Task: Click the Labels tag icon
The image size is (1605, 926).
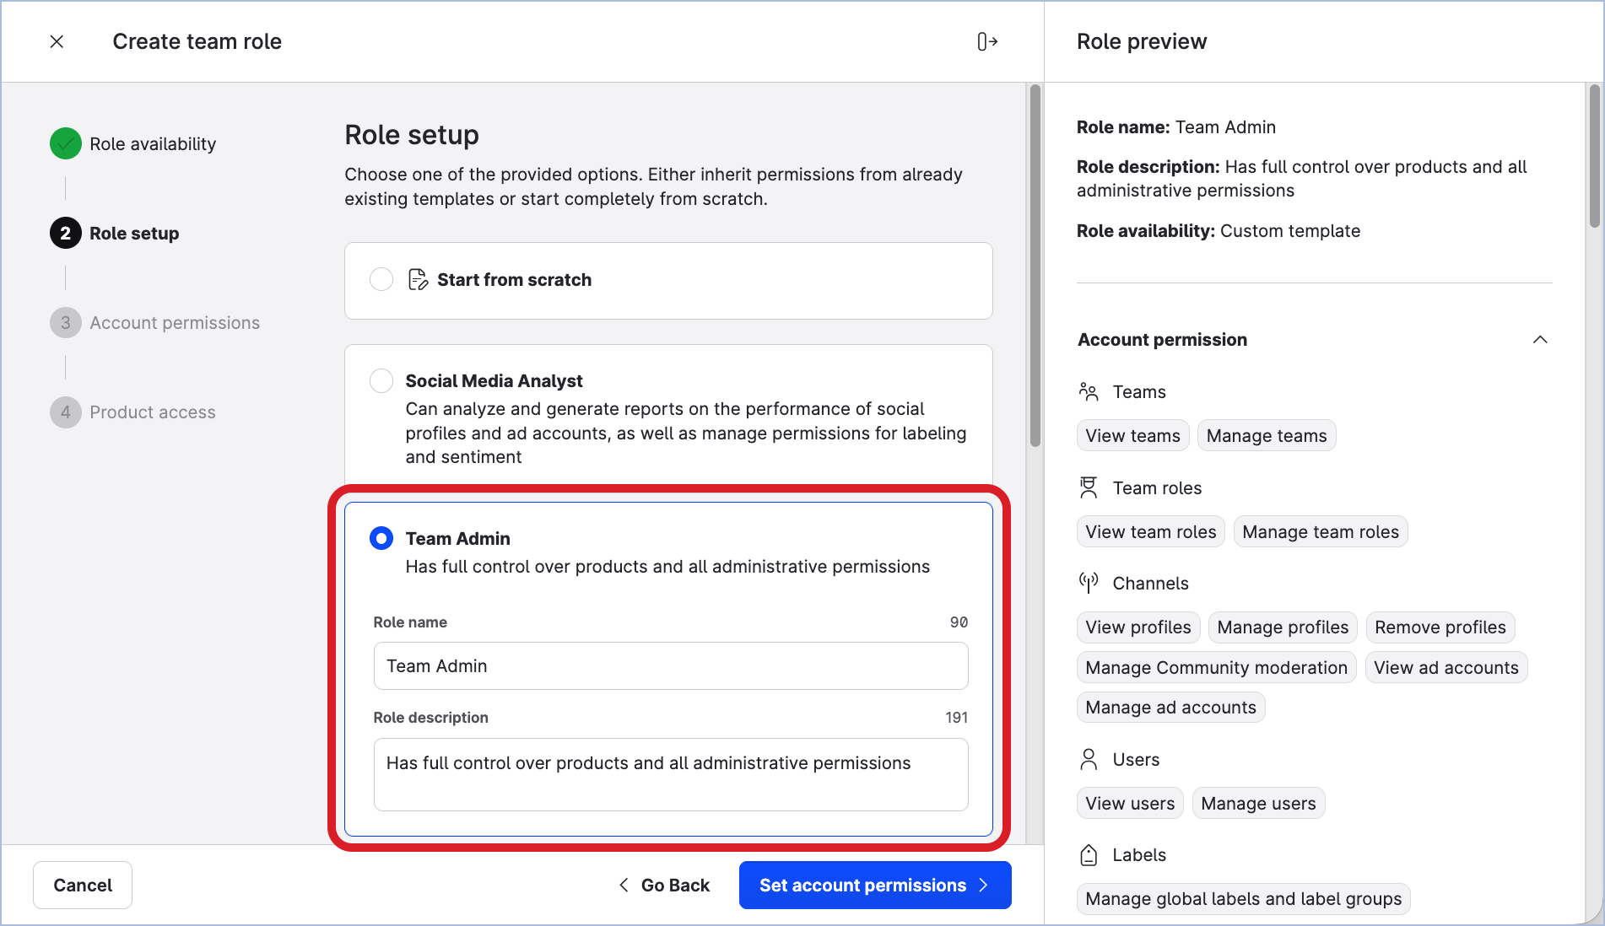Action: pyautogui.click(x=1089, y=855)
